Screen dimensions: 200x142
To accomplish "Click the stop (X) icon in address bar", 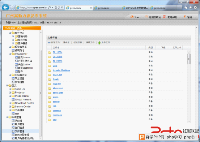I will click(62, 8).
